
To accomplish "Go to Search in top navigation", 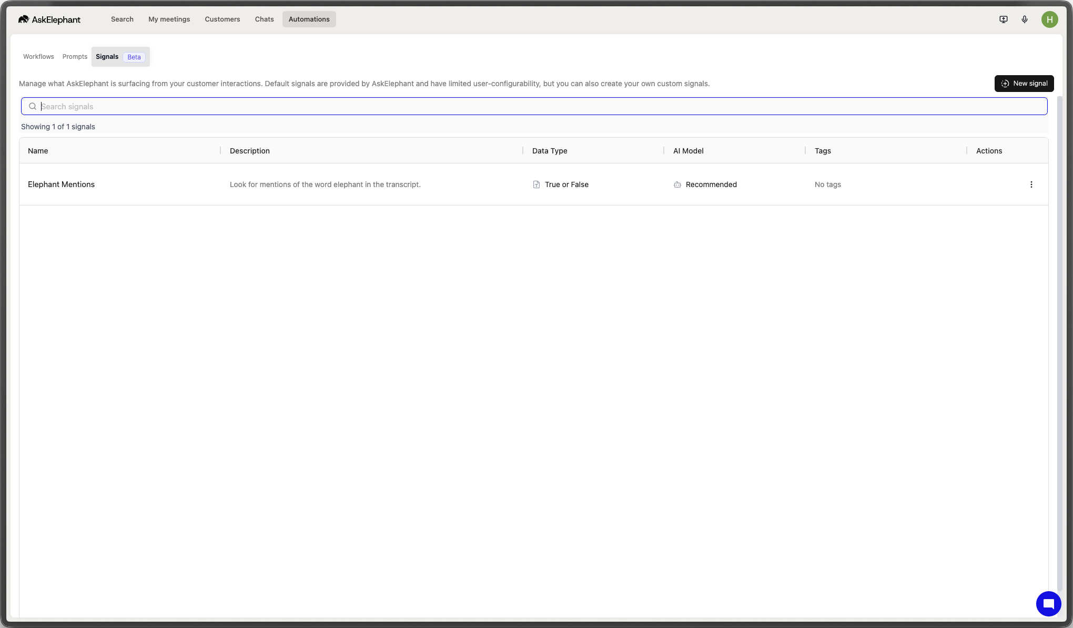I will click(x=122, y=19).
